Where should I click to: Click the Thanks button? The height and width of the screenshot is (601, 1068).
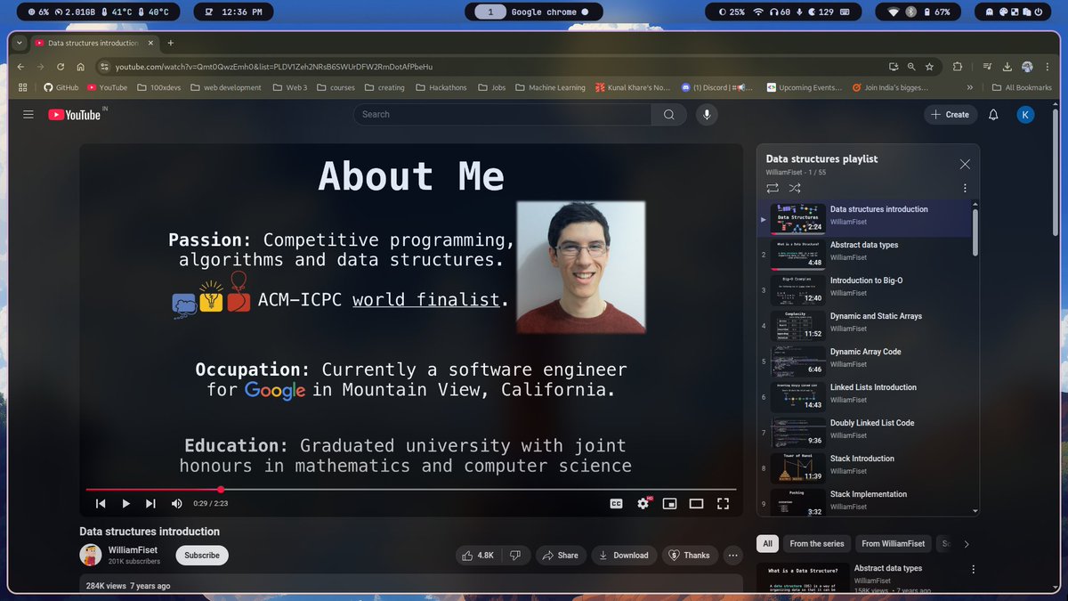689,555
